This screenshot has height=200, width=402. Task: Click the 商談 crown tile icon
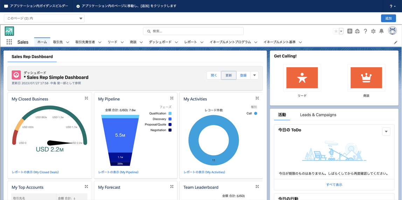[x=366, y=78]
